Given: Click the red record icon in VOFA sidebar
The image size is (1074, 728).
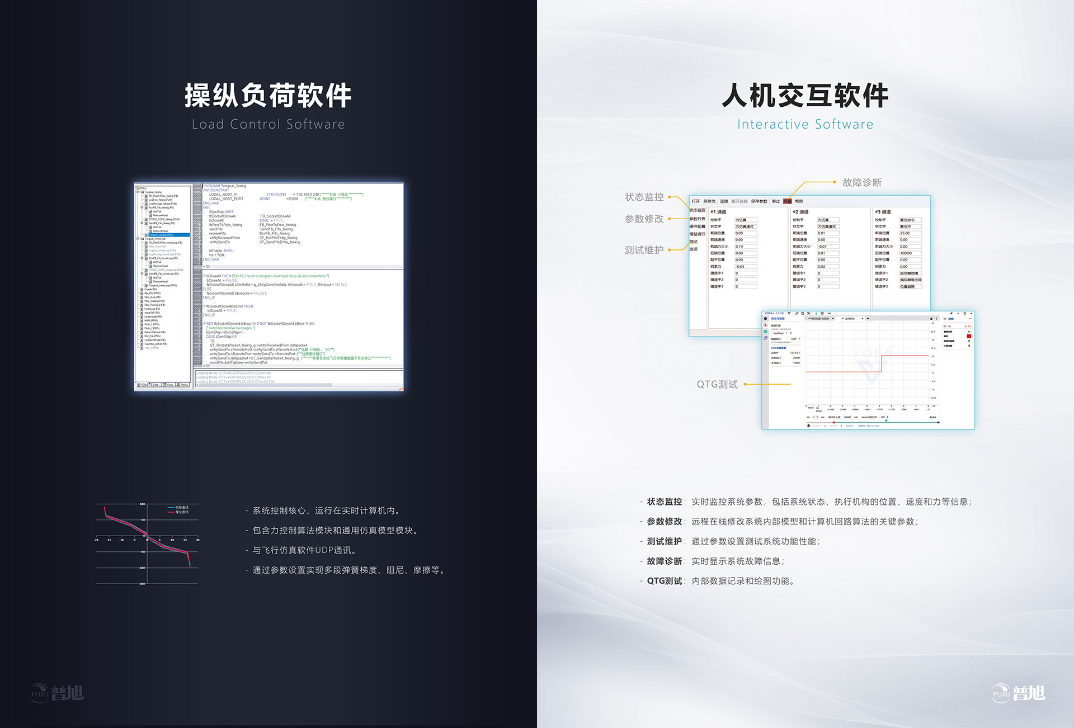Looking at the screenshot, I should click(x=765, y=325).
